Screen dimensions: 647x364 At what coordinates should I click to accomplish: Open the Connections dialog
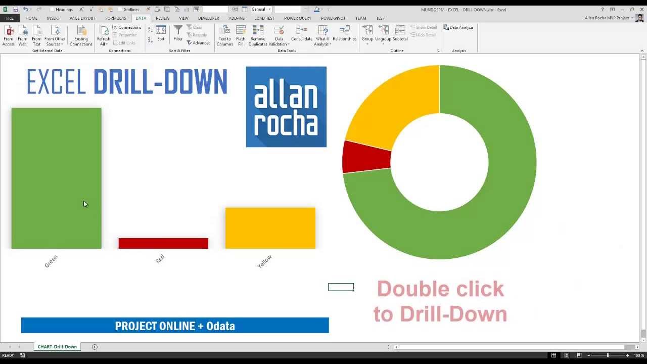point(126,27)
